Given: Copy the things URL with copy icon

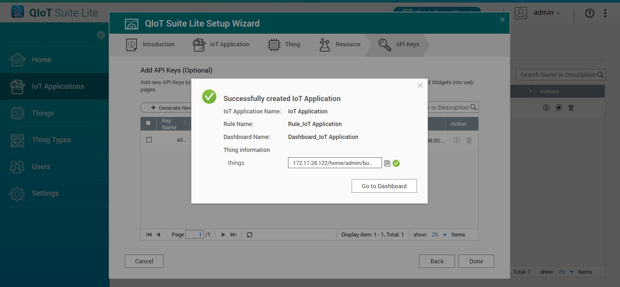Looking at the screenshot, I should 387,163.
